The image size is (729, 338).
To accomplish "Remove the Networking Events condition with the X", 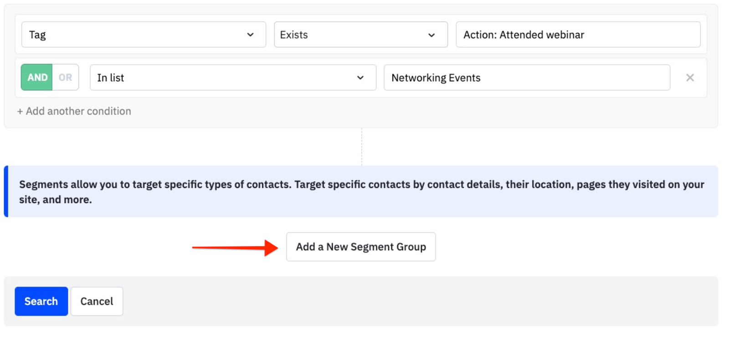I will click(x=690, y=78).
